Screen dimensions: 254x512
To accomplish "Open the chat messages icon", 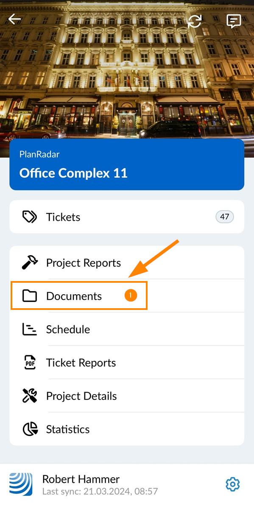I will click(x=234, y=21).
